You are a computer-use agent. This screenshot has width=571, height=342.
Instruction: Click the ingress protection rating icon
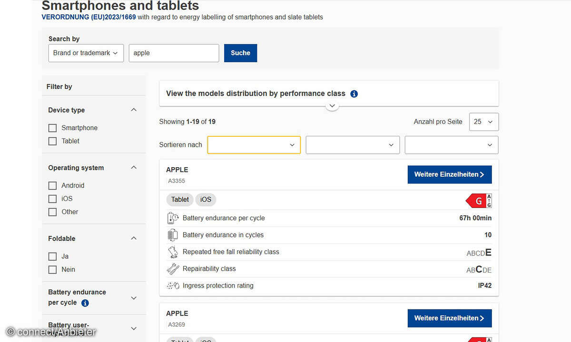point(173,285)
